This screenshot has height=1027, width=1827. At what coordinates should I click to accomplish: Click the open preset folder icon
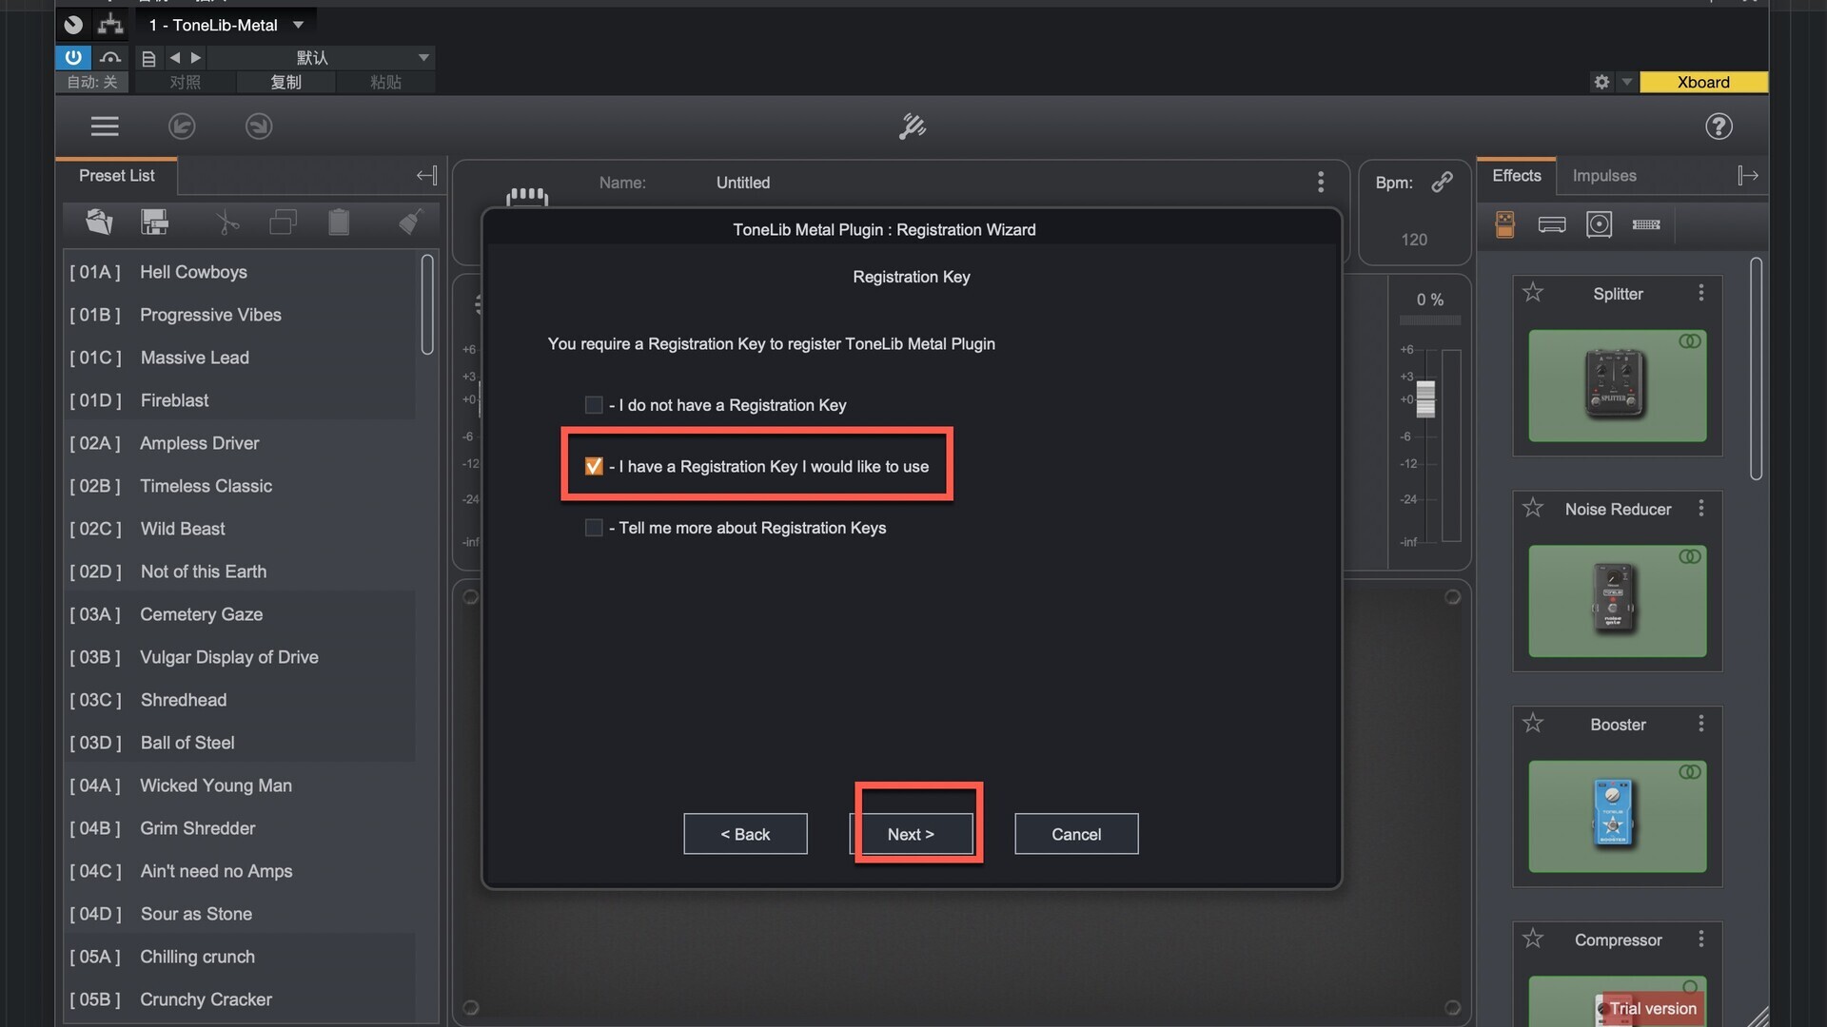pos(99,223)
